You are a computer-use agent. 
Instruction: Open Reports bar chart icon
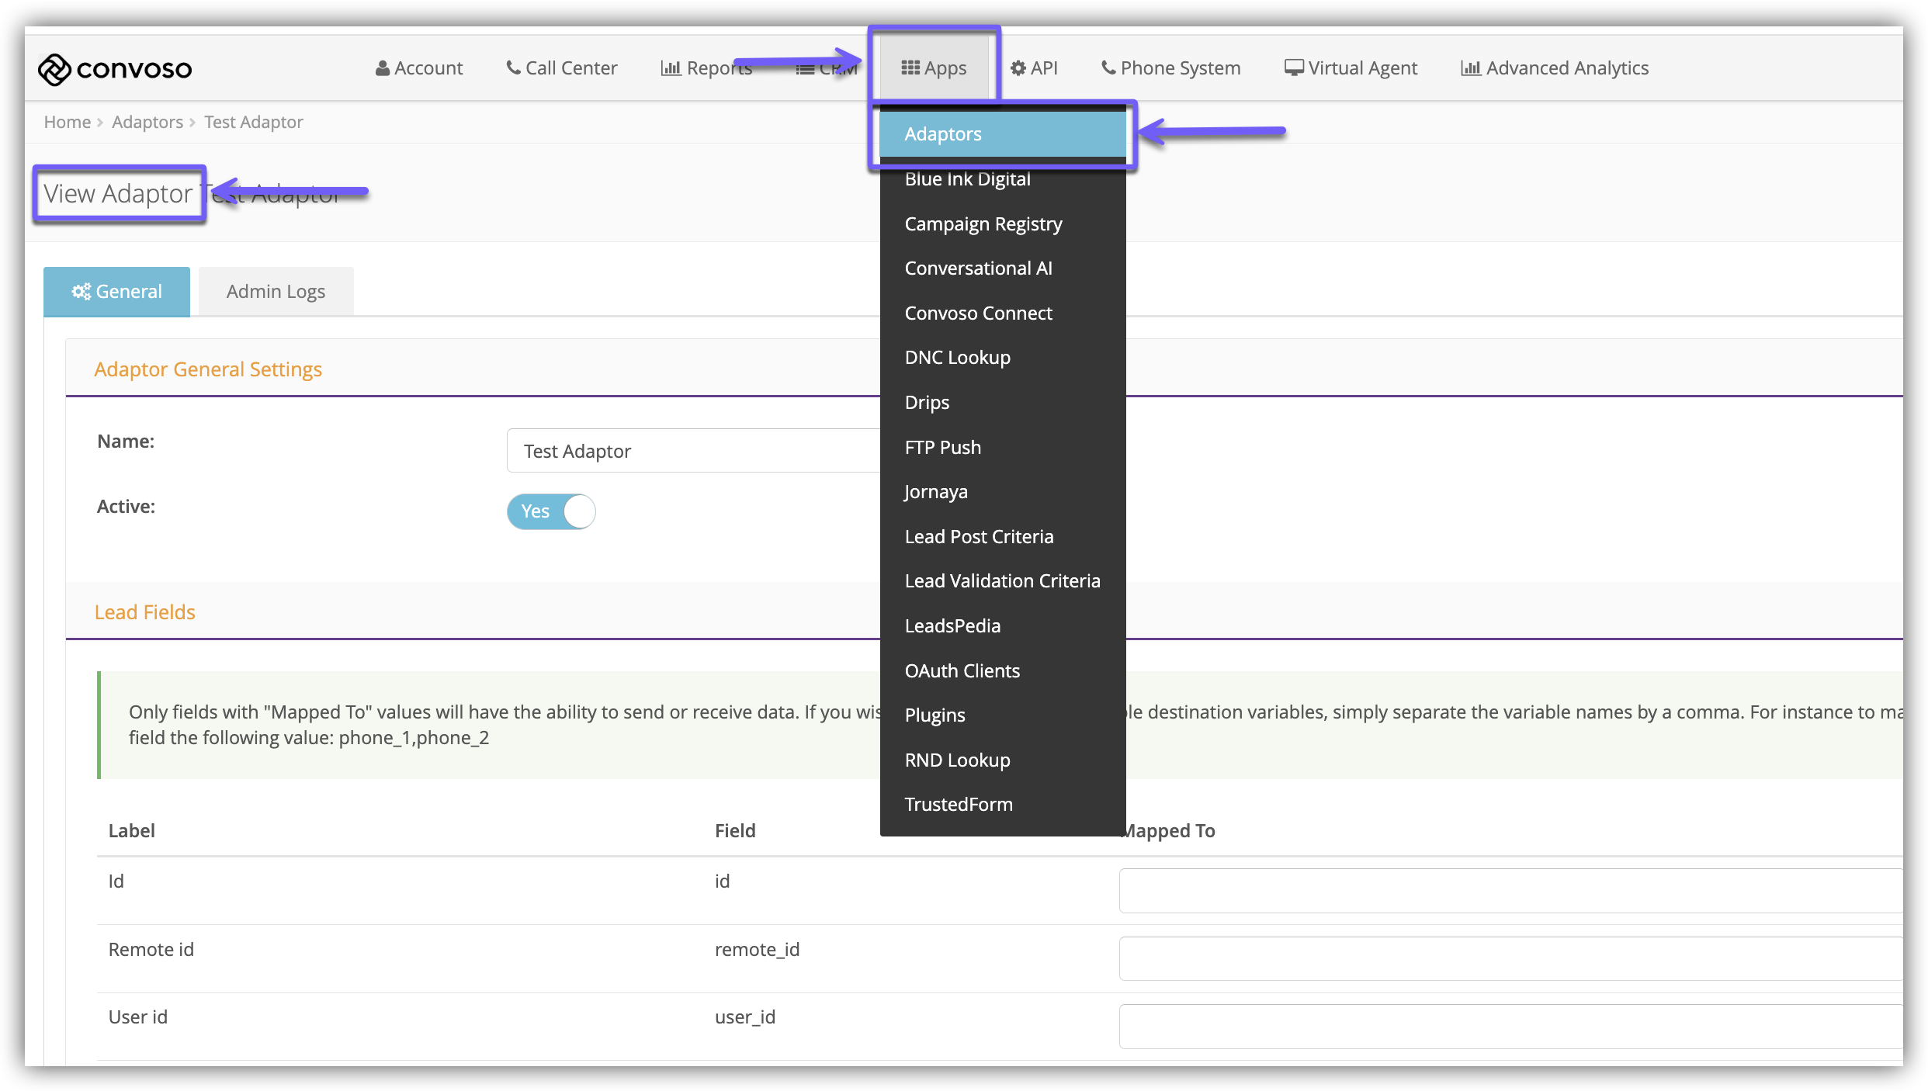pyautogui.click(x=671, y=68)
